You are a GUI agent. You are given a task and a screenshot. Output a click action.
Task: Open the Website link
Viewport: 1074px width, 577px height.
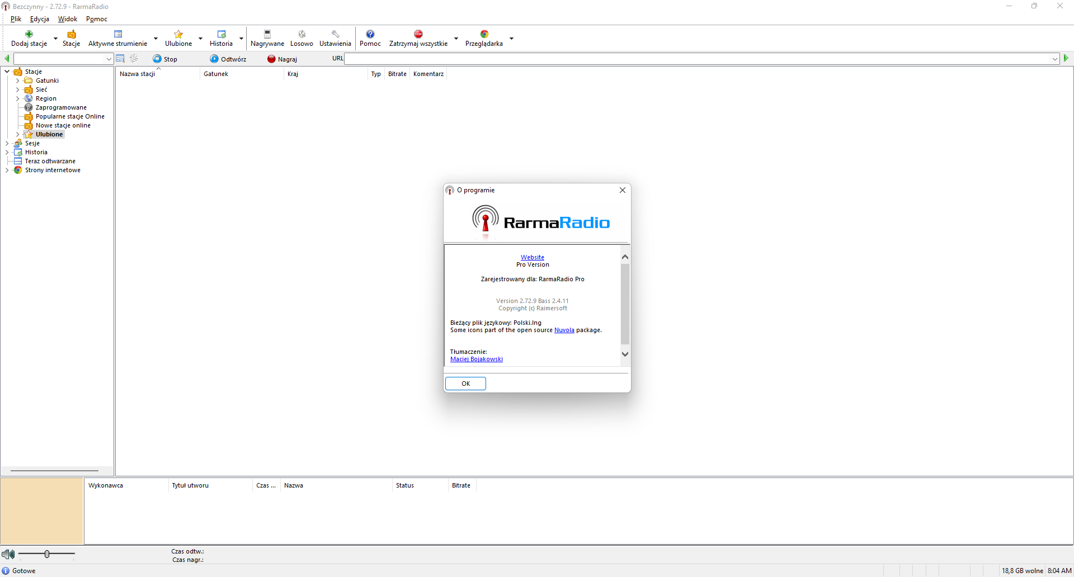tap(533, 257)
